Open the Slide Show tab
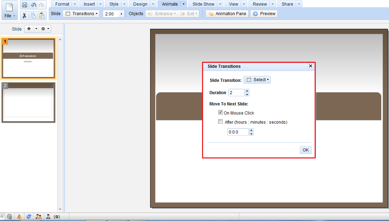Viewport: 389px width, 221px height. pyautogui.click(x=203, y=4)
